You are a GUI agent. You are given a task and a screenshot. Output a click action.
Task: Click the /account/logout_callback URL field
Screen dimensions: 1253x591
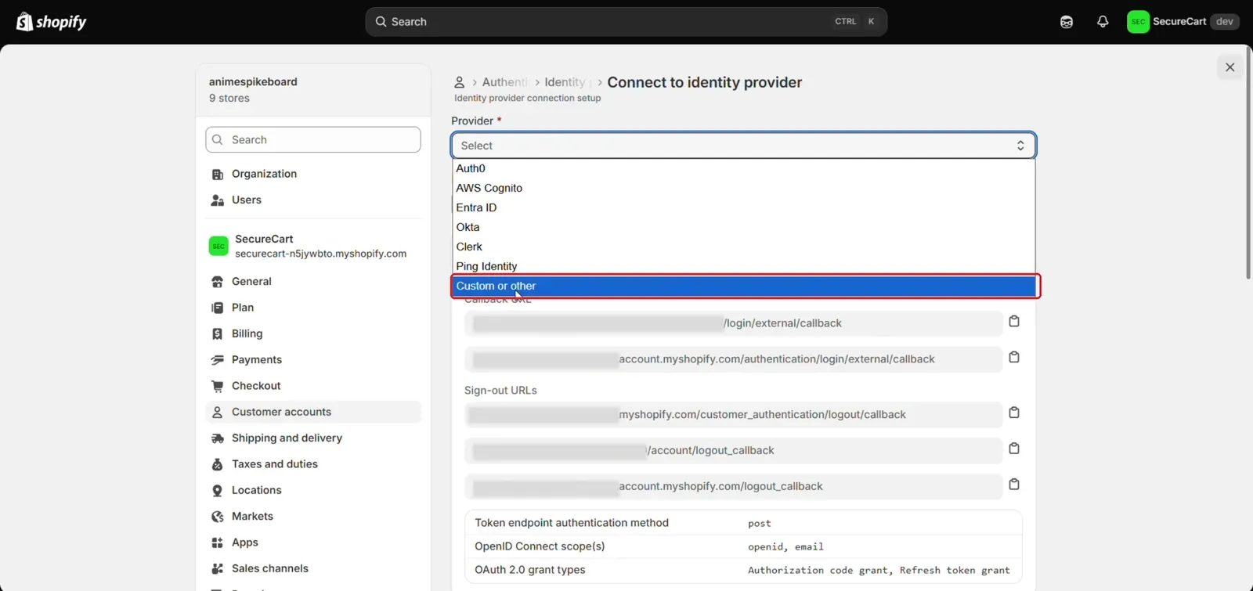pyautogui.click(x=733, y=450)
